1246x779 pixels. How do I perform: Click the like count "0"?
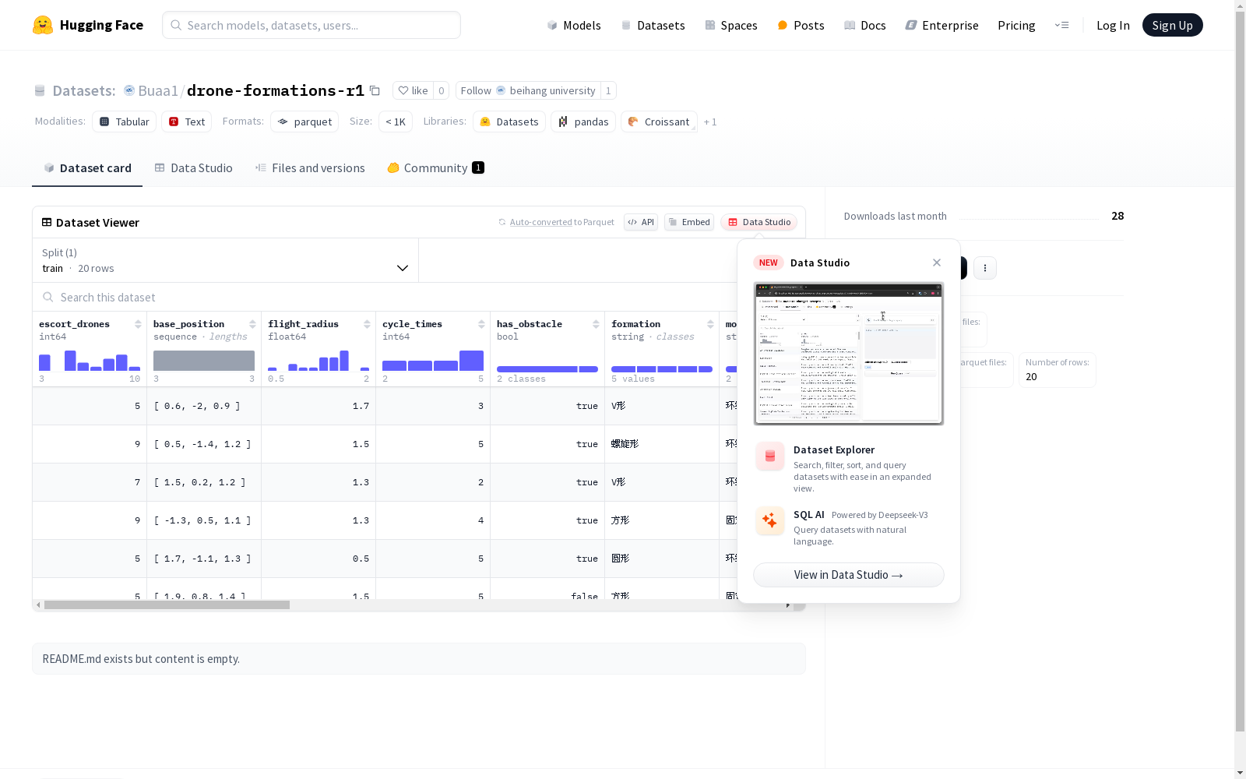tap(441, 90)
